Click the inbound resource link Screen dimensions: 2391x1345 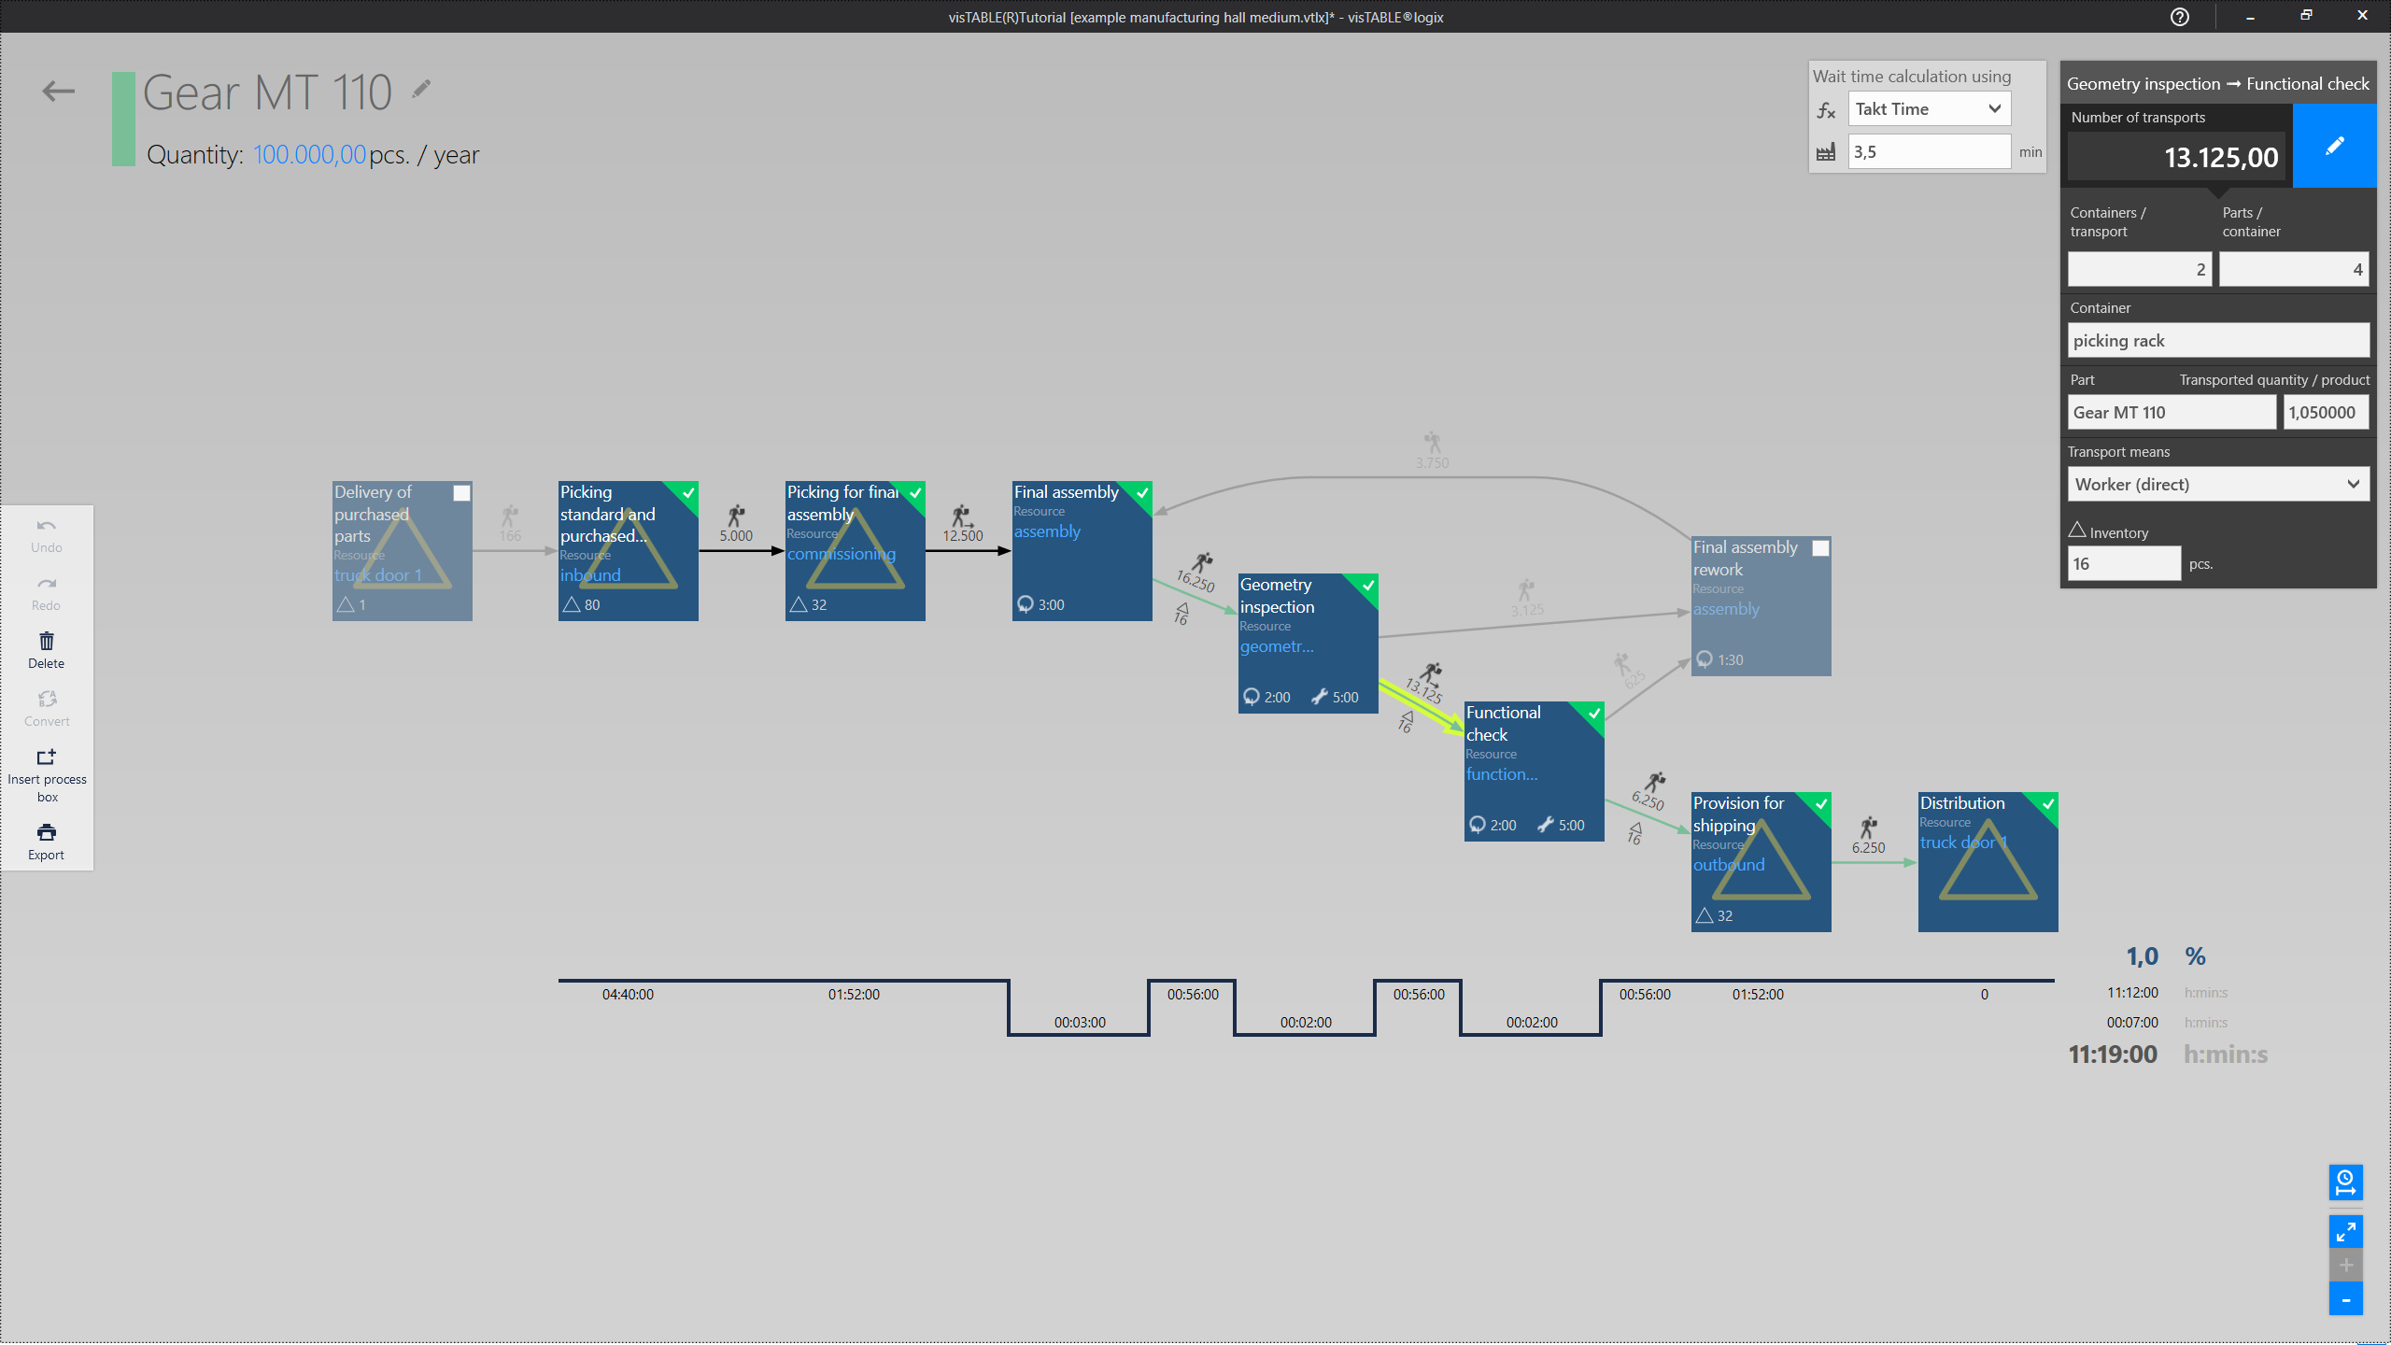point(590,575)
